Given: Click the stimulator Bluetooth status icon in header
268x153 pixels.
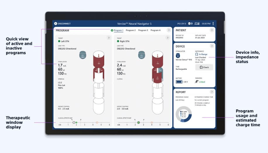Looking at the screenshot, I should click(190, 24).
